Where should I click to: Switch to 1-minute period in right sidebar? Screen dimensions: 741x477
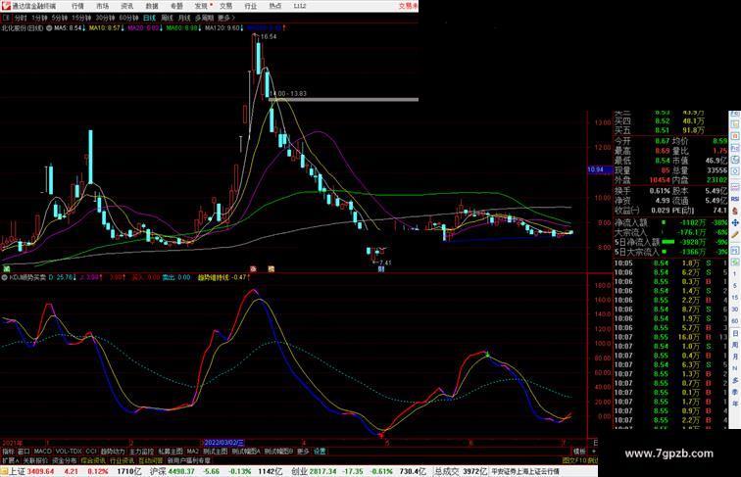click(x=735, y=274)
